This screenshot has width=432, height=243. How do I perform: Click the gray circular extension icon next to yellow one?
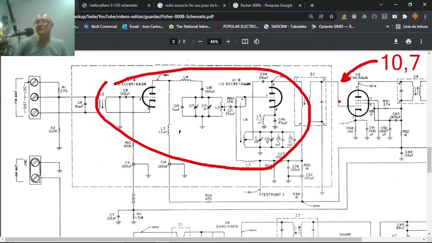click(354, 17)
